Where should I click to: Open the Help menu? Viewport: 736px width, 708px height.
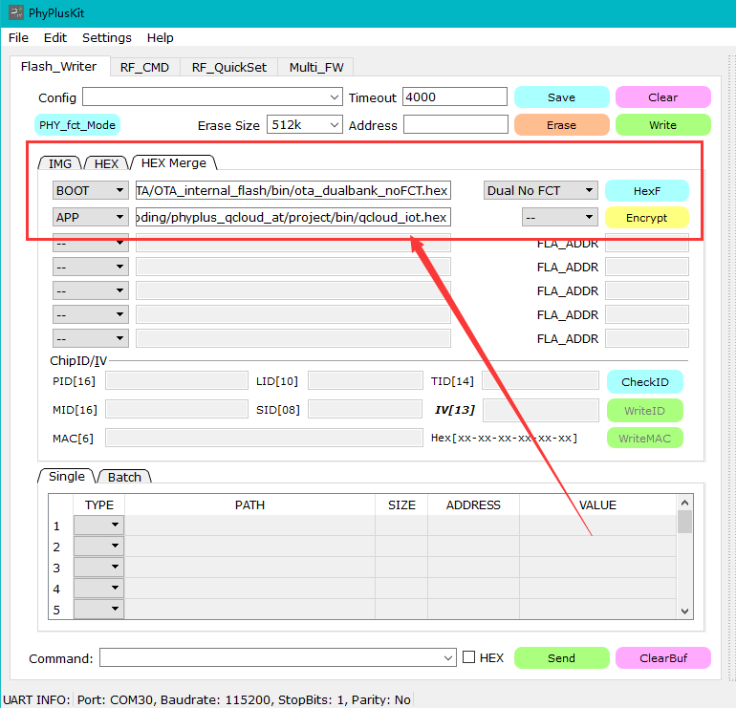pyautogui.click(x=160, y=37)
